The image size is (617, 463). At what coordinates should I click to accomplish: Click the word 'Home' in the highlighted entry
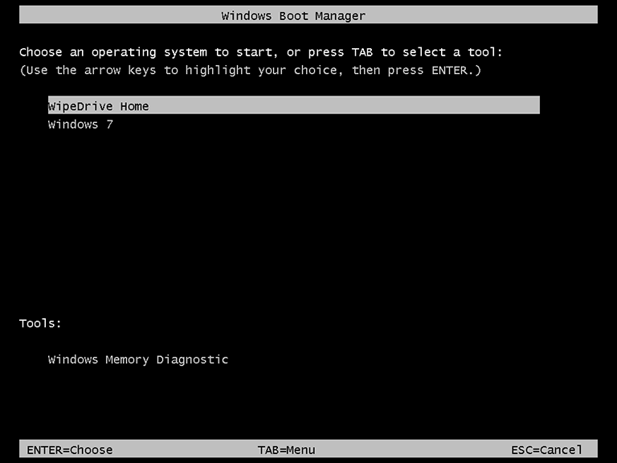pos(135,106)
